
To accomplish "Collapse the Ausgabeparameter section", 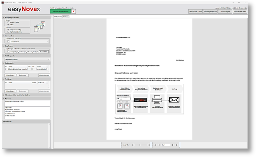I will [3, 17].
